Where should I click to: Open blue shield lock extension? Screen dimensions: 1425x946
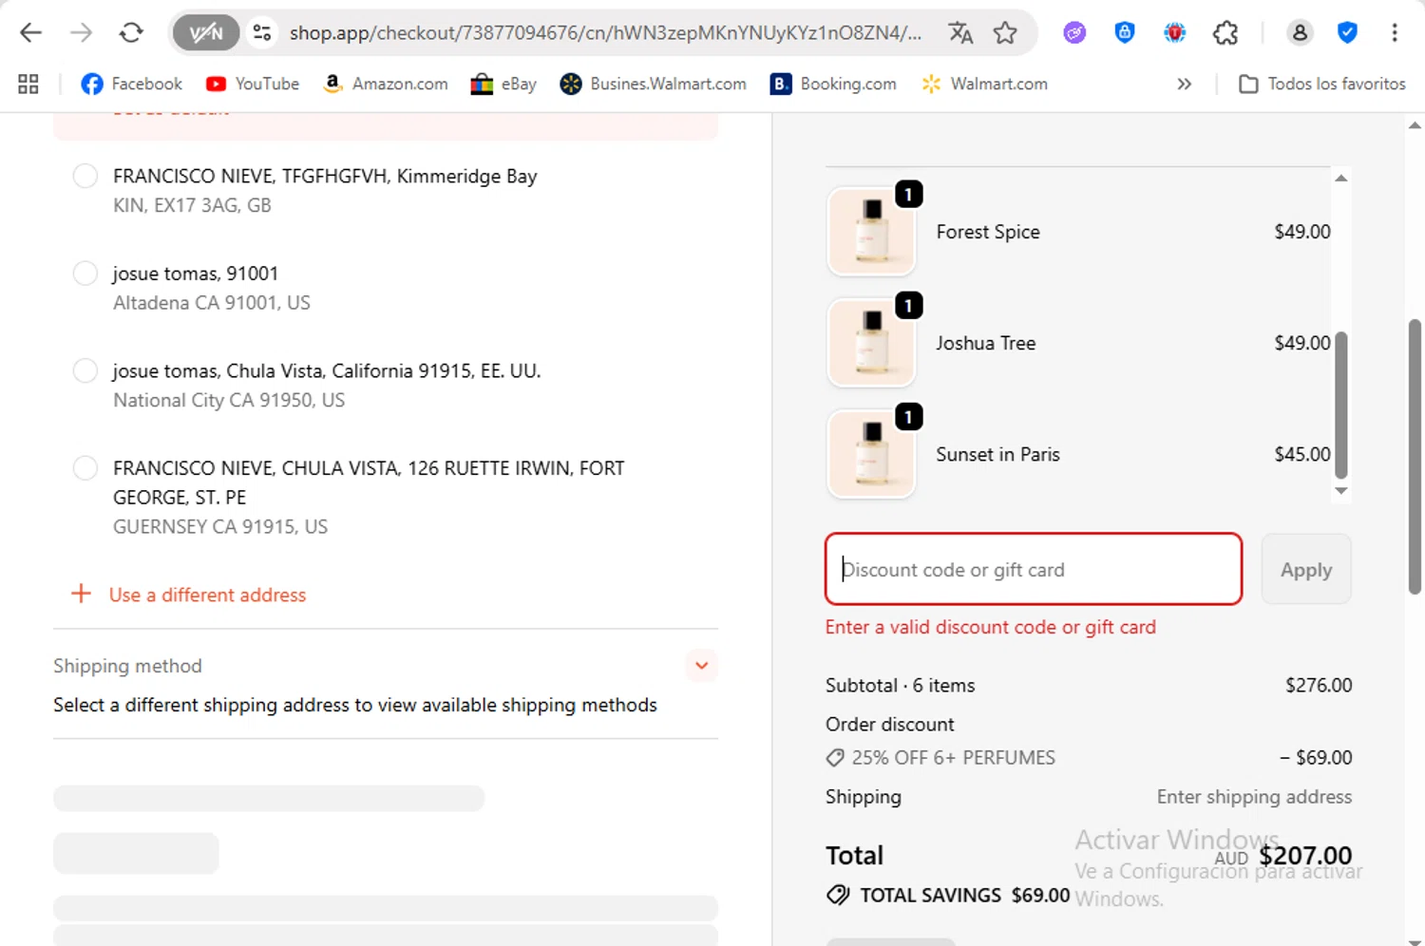[x=1125, y=33]
